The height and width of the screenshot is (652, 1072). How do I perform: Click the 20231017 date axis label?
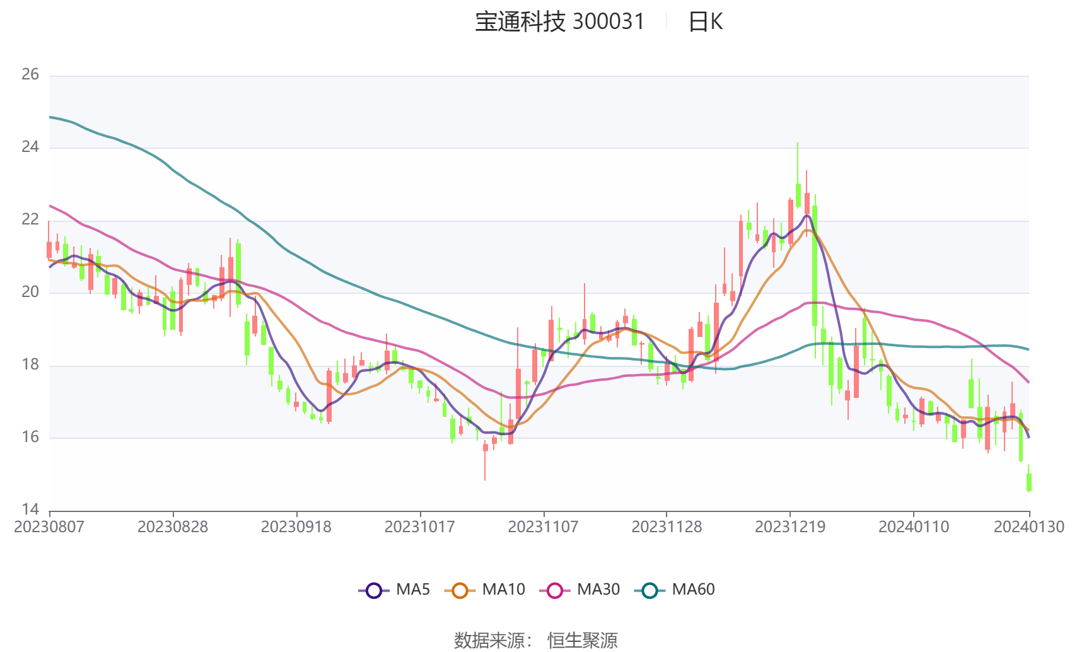click(x=420, y=527)
